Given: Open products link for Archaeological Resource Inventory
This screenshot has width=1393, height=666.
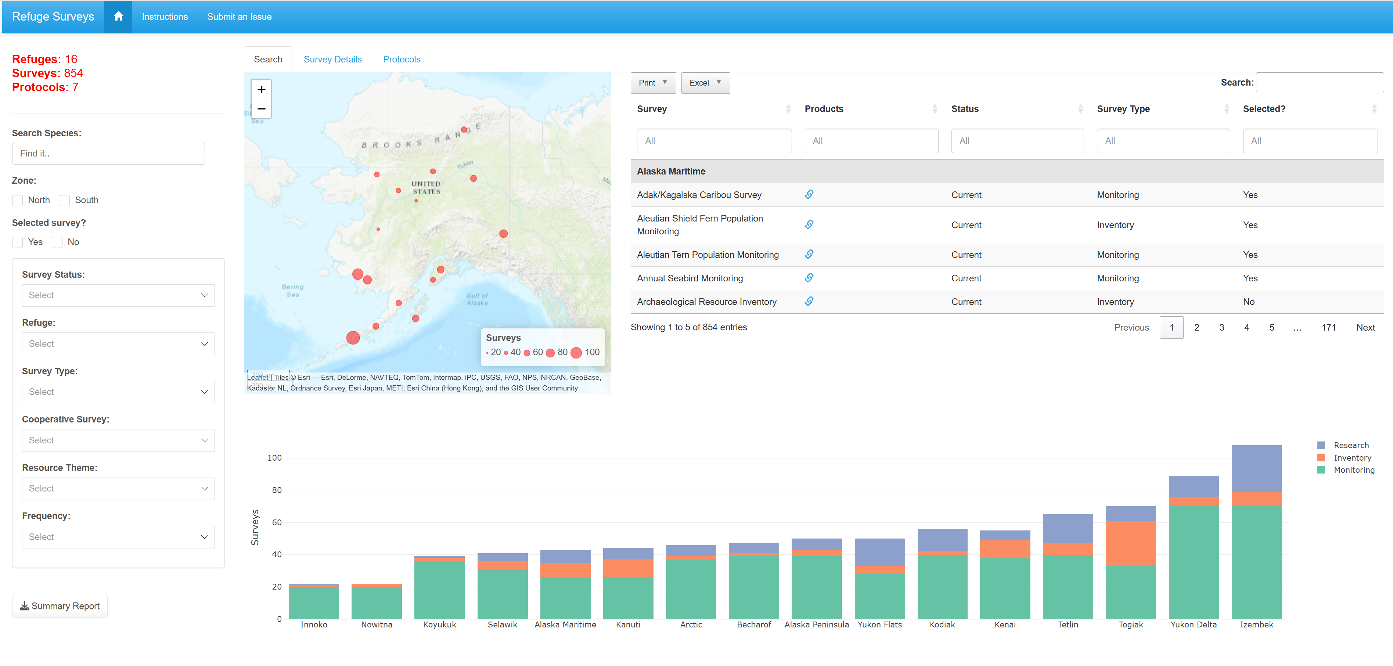Looking at the screenshot, I should [809, 301].
